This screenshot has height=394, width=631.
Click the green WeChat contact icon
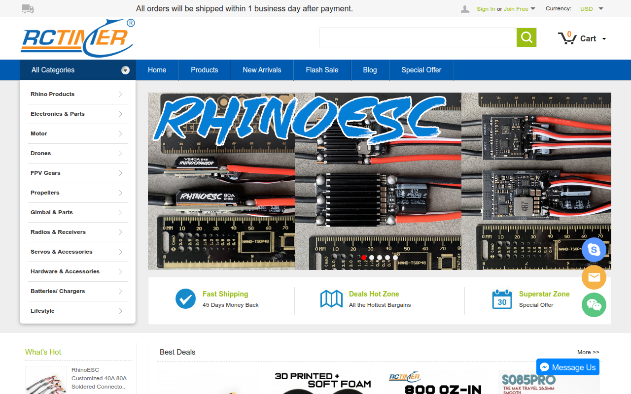click(594, 305)
